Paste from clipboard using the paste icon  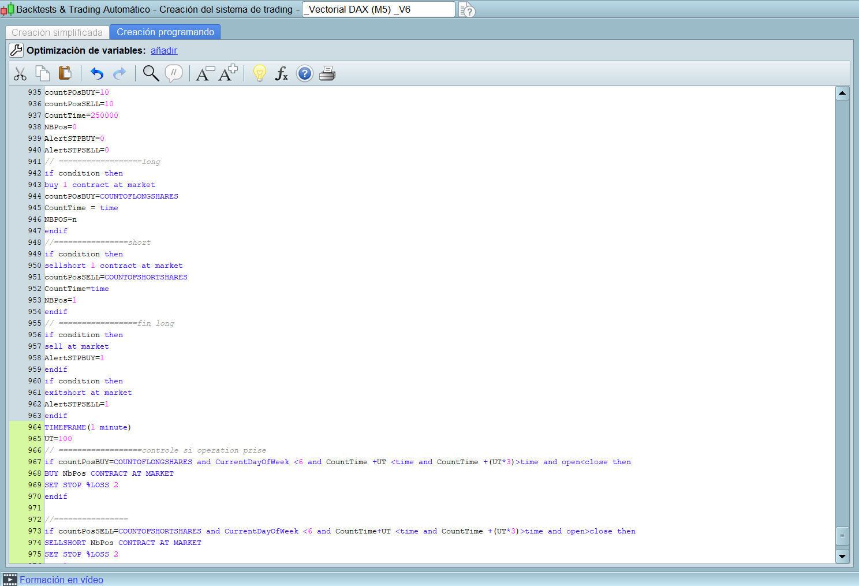click(x=65, y=73)
